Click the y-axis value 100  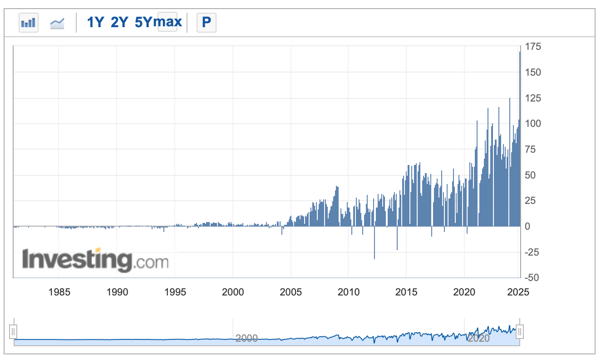click(x=532, y=123)
